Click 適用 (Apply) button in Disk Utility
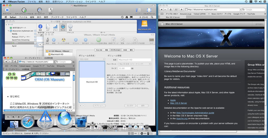Viewport: 268px width, 138px height. pos(143,106)
